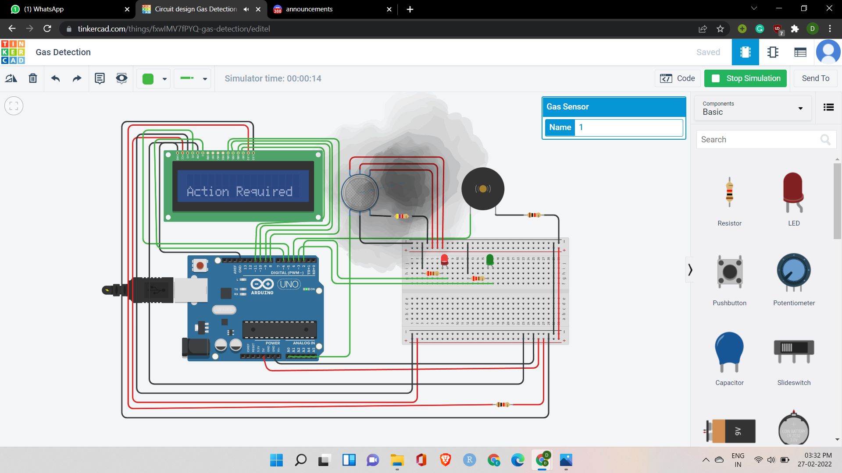Click the rotate component icon
This screenshot has width=842, height=473.
(x=11, y=78)
